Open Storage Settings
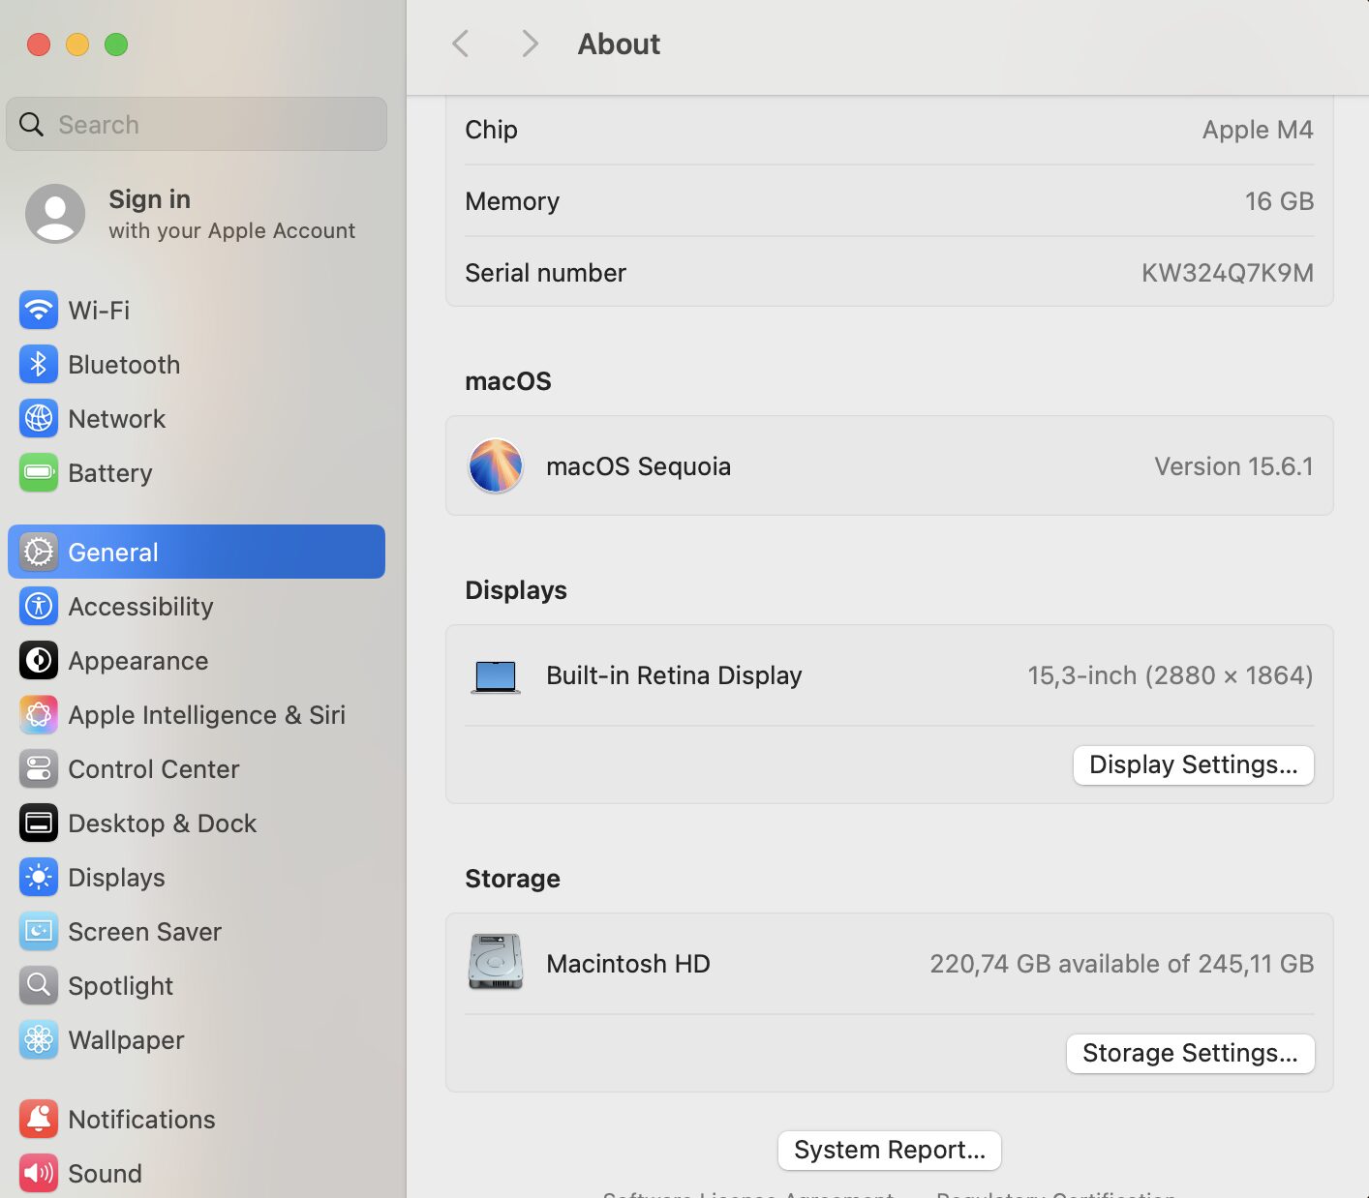This screenshot has width=1369, height=1198. (x=1190, y=1054)
